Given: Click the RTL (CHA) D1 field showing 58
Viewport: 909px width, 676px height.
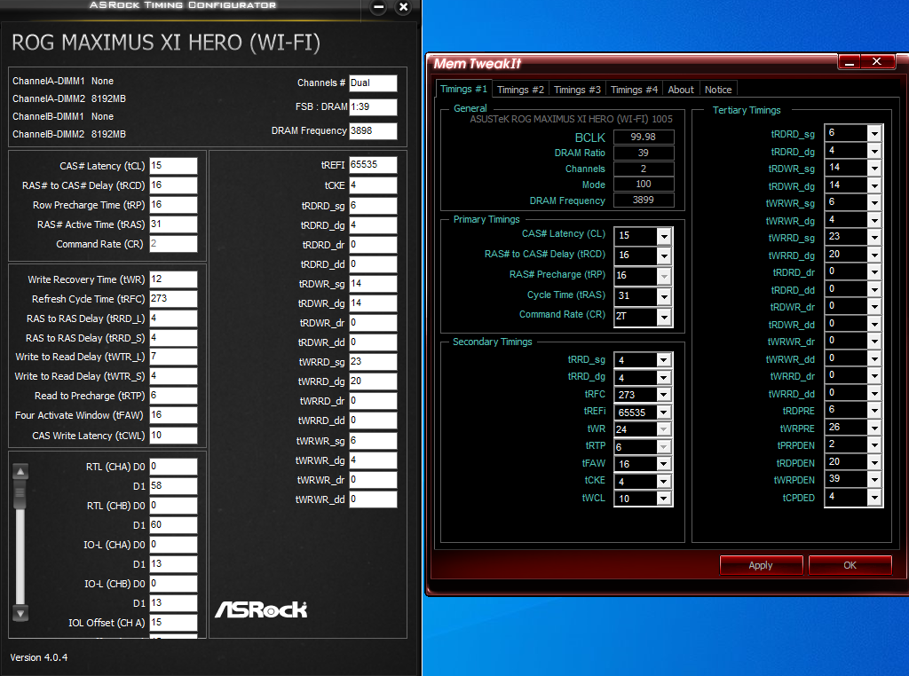Looking at the screenshot, I should click(173, 486).
